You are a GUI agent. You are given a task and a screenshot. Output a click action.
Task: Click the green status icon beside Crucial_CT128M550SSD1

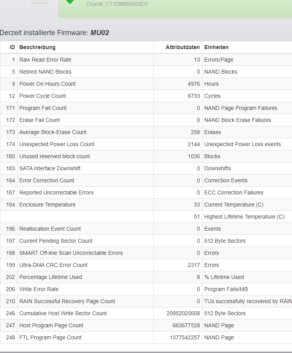click(70, 1)
